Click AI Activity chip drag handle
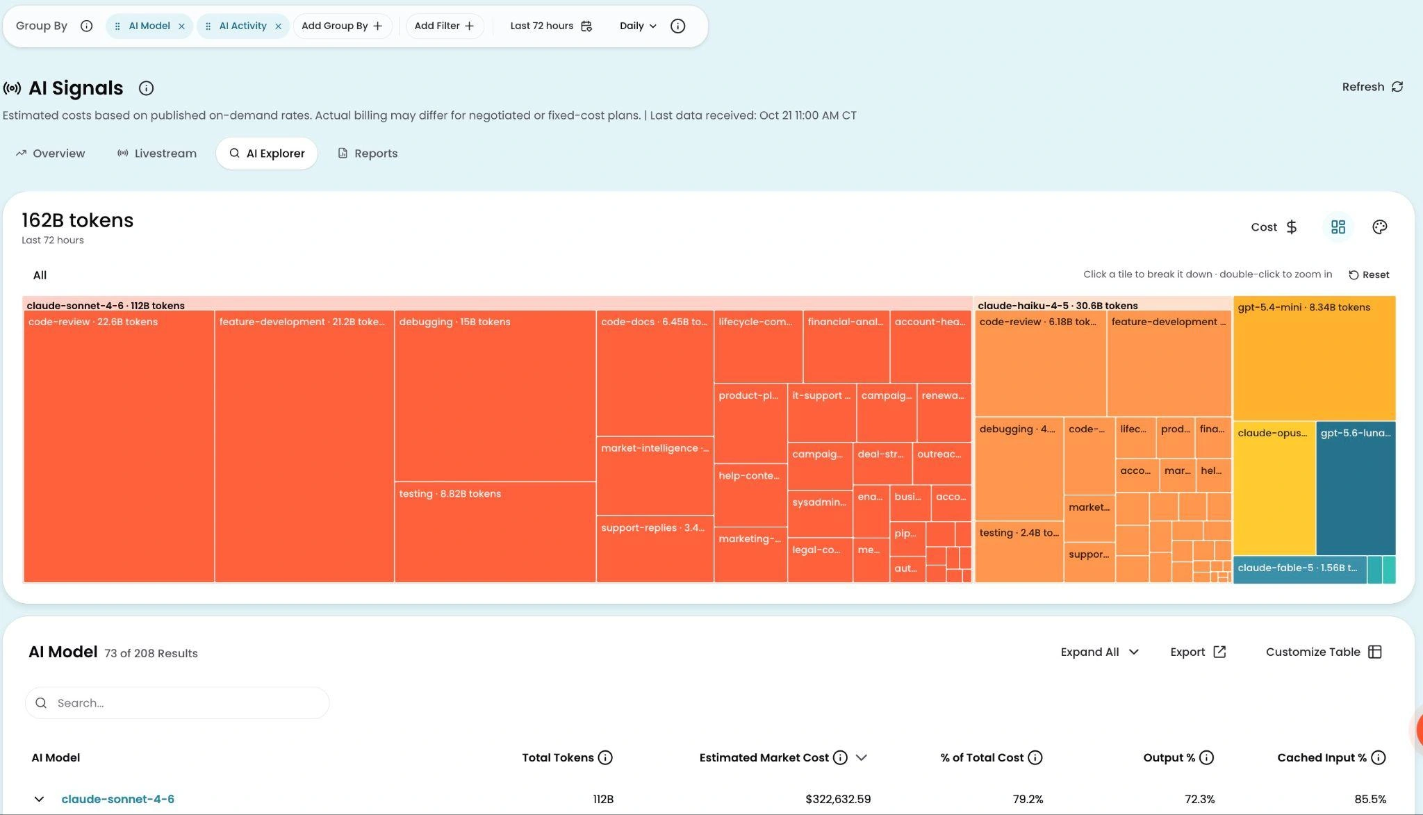Screen dimensions: 1423x815 pos(208,26)
